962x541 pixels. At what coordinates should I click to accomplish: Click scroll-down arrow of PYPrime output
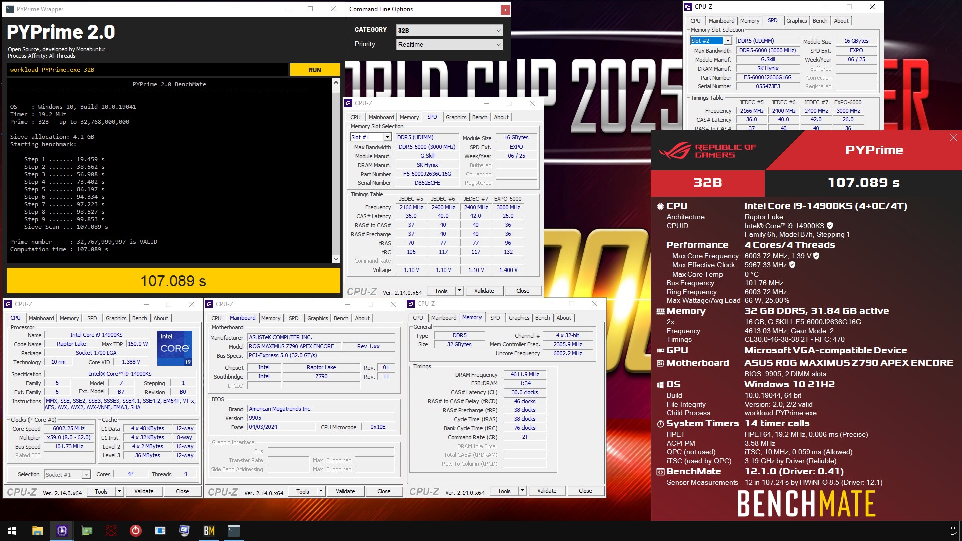336,259
